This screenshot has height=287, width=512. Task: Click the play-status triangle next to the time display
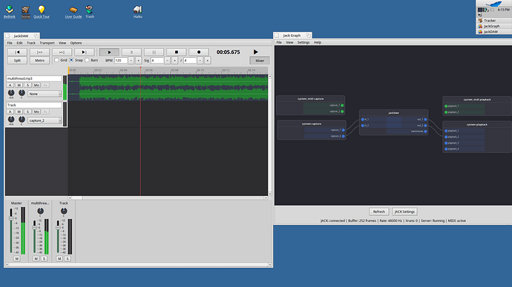(256, 52)
